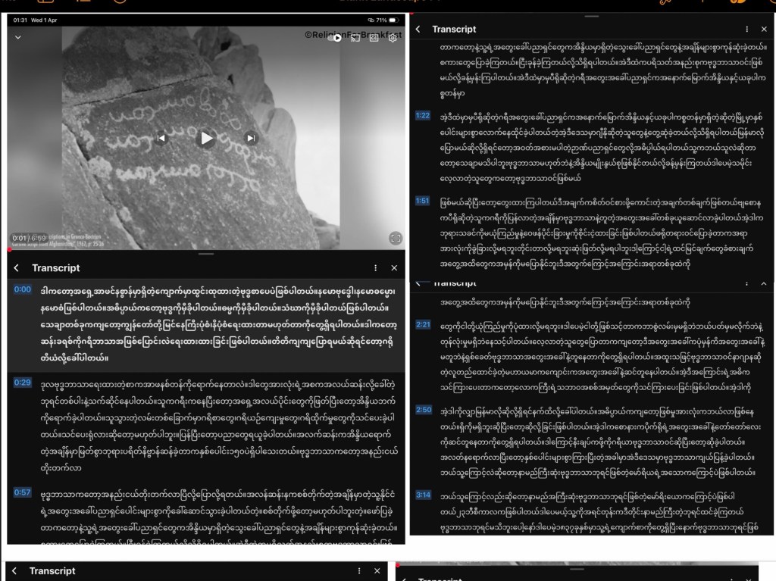
Task: Toggle closed captions on the video
Action: pyautogui.click(x=374, y=38)
